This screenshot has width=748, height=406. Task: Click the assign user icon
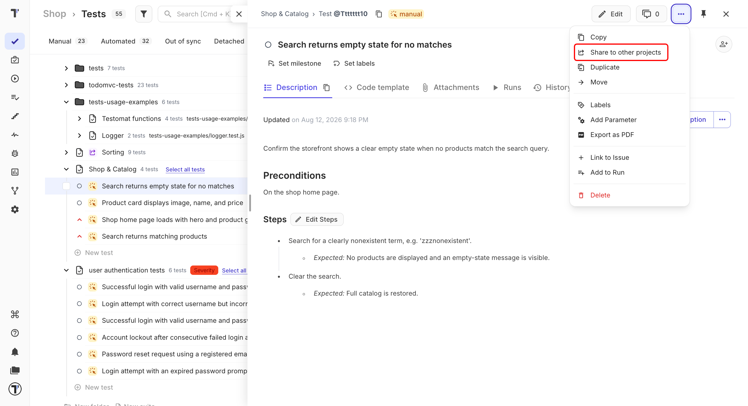click(x=723, y=44)
